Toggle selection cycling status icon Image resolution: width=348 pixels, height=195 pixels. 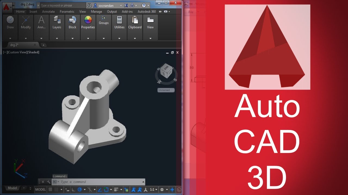(126, 190)
